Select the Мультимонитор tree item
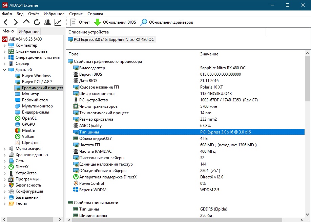 [x=37, y=106]
